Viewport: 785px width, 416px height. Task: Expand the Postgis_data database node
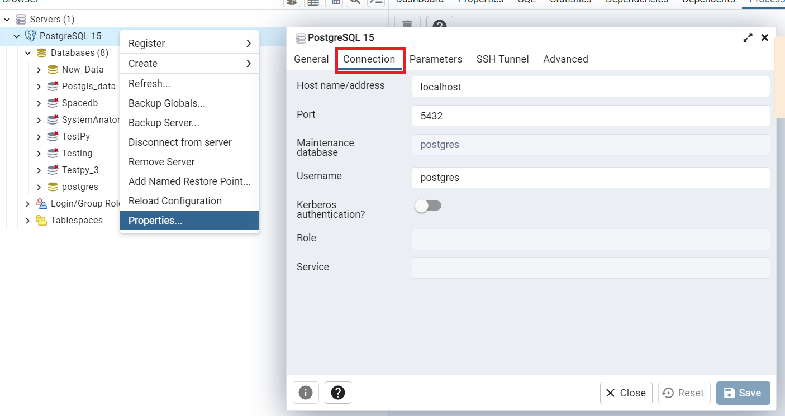(39, 87)
